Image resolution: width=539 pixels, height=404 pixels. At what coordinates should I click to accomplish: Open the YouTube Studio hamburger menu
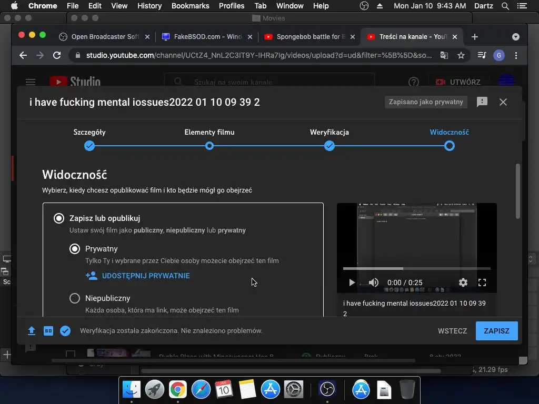coord(31,82)
